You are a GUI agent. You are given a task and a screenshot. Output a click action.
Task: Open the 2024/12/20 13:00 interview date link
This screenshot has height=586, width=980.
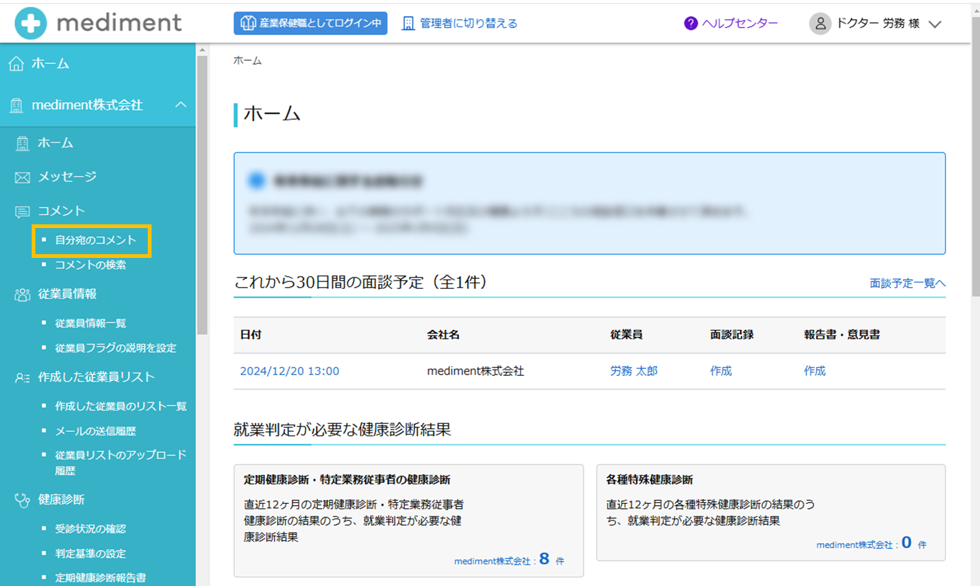point(289,371)
